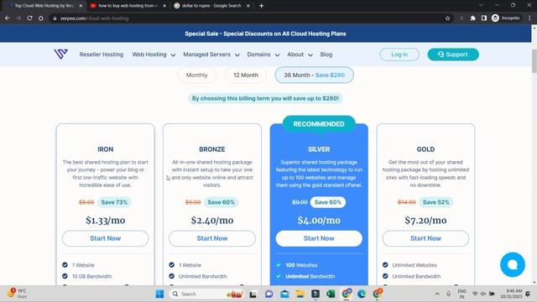Image resolution: width=537 pixels, height=302 pixels.
Task: Select Monthly billing term
Action: point(197,75)
